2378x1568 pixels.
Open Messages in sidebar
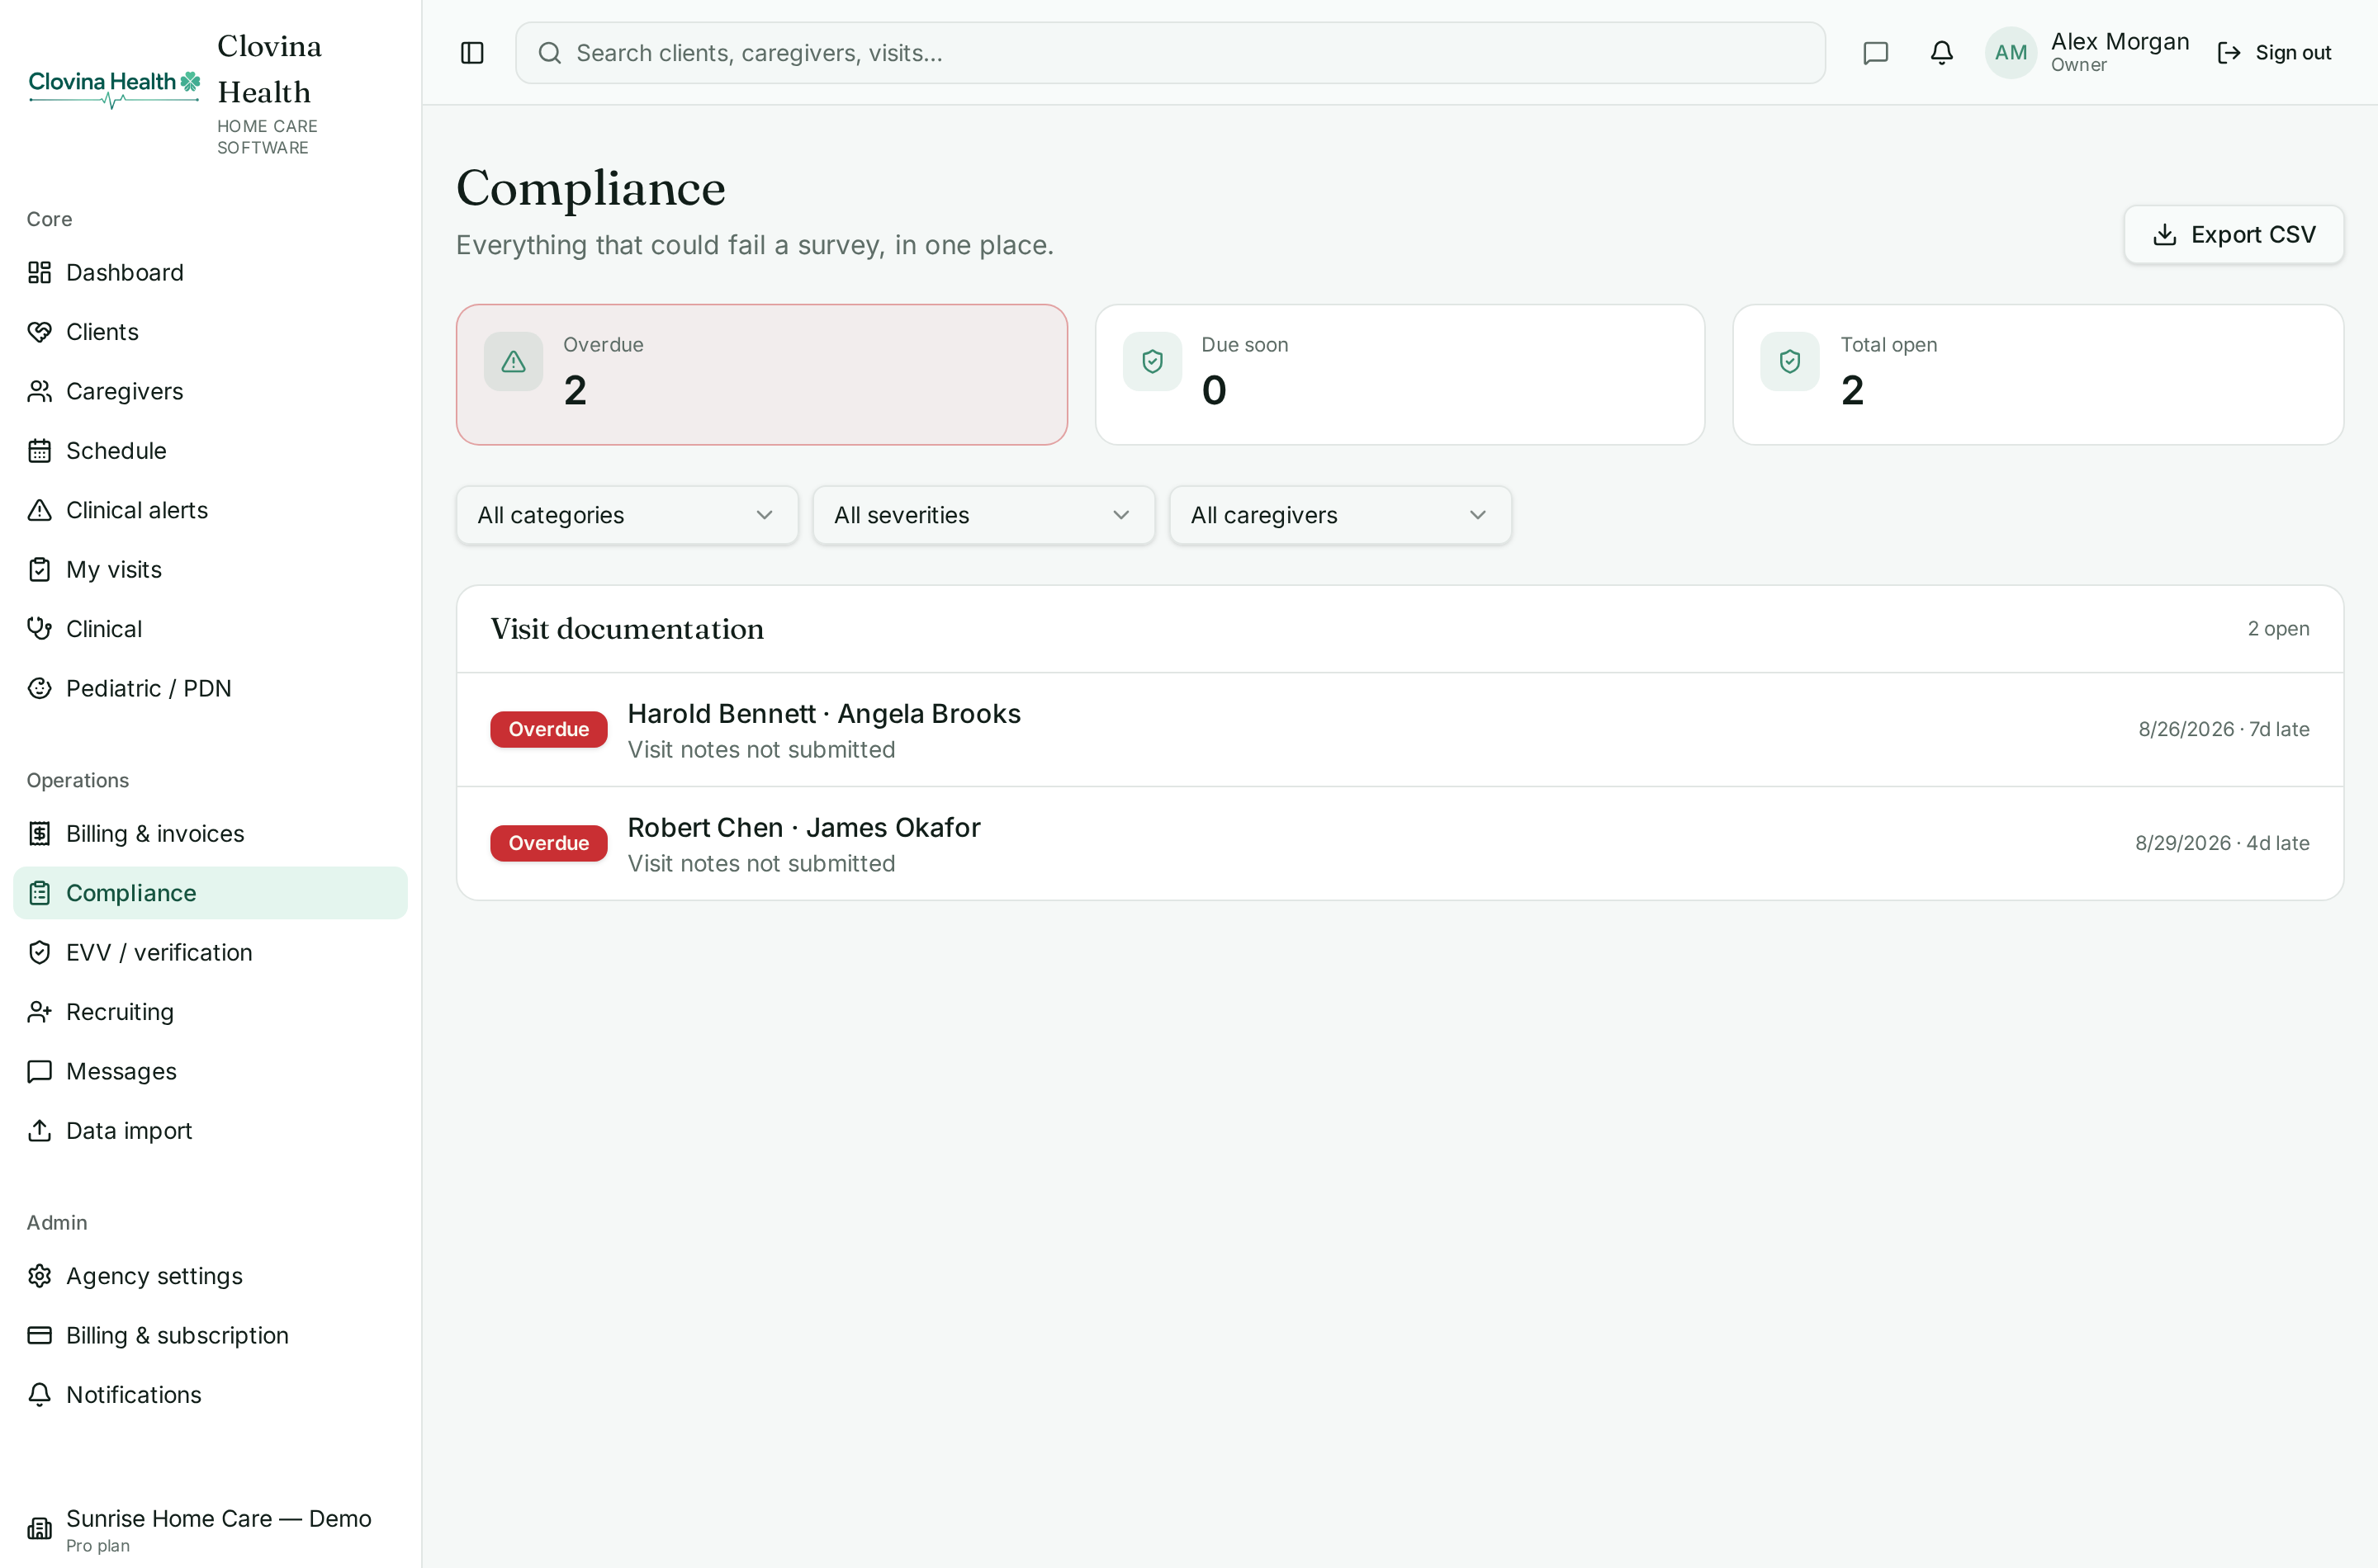tap(210, 1072)
